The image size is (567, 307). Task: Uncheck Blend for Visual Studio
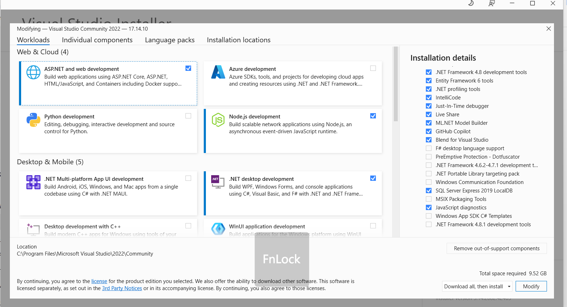(x=429, y=140)
